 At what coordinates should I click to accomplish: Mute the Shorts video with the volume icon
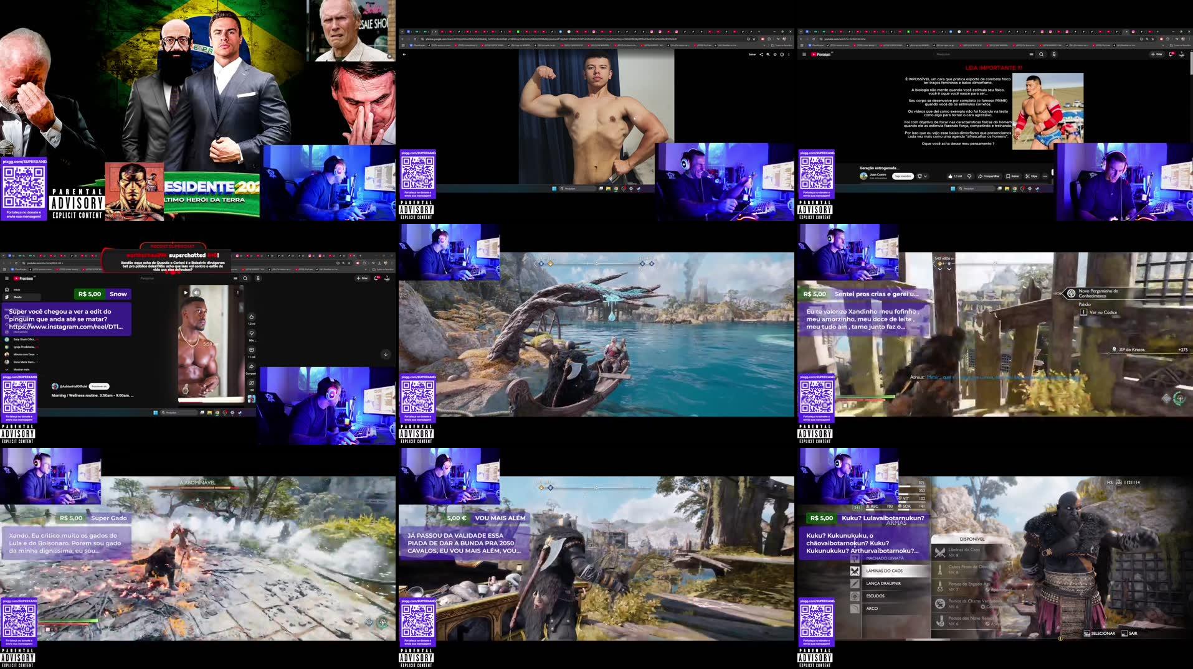click(x=196, y=292)
